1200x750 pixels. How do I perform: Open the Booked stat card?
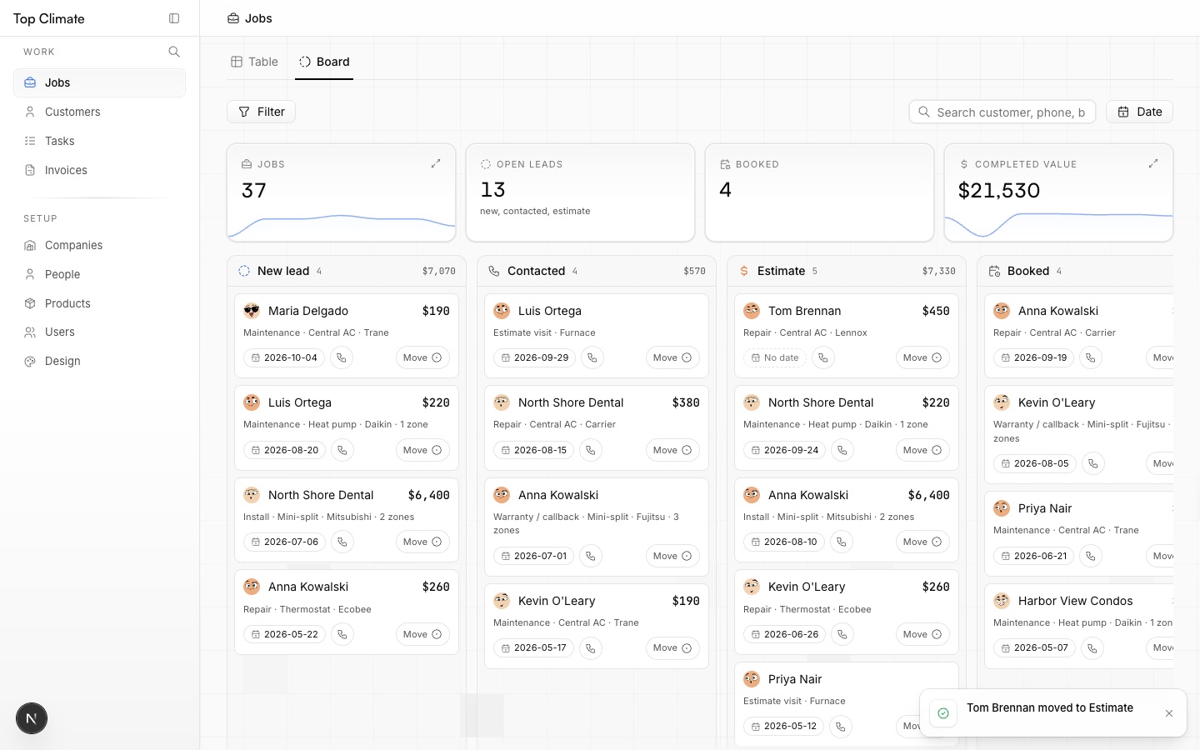point(819,192)
